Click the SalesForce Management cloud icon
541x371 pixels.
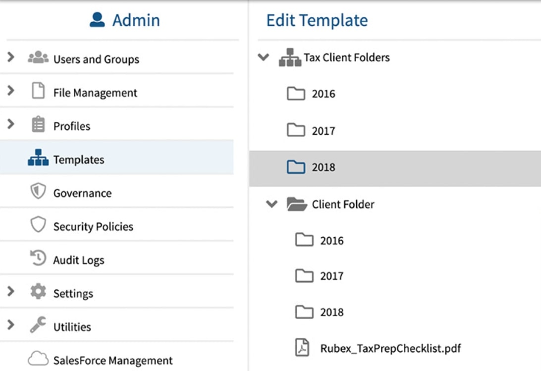click(38, 358)
